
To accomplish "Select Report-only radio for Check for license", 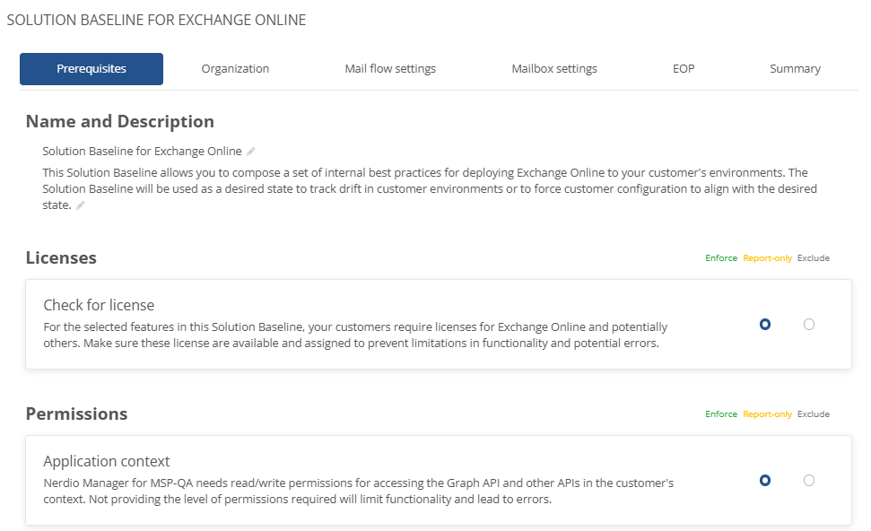I will click(x=765, y=325).
